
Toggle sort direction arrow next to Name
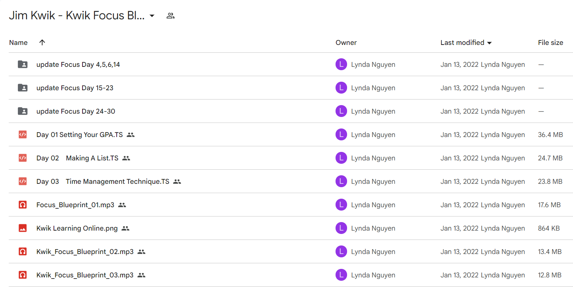(x=42, y=42)
